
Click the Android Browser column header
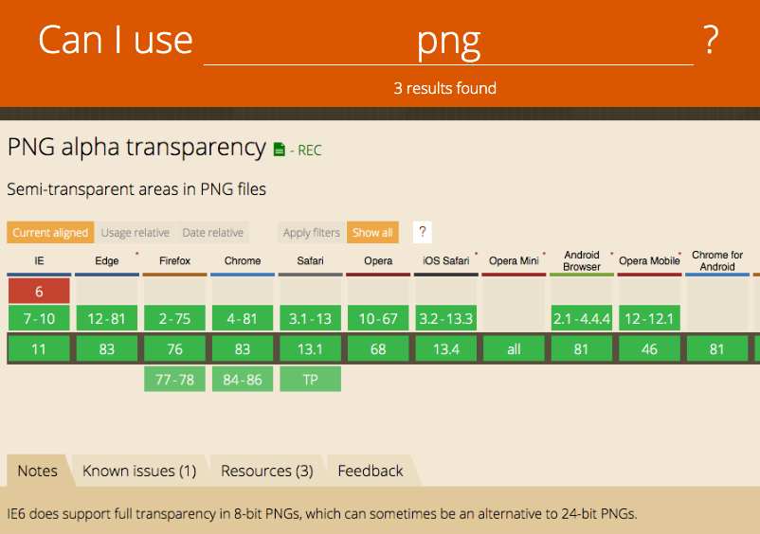pos(582,261)
